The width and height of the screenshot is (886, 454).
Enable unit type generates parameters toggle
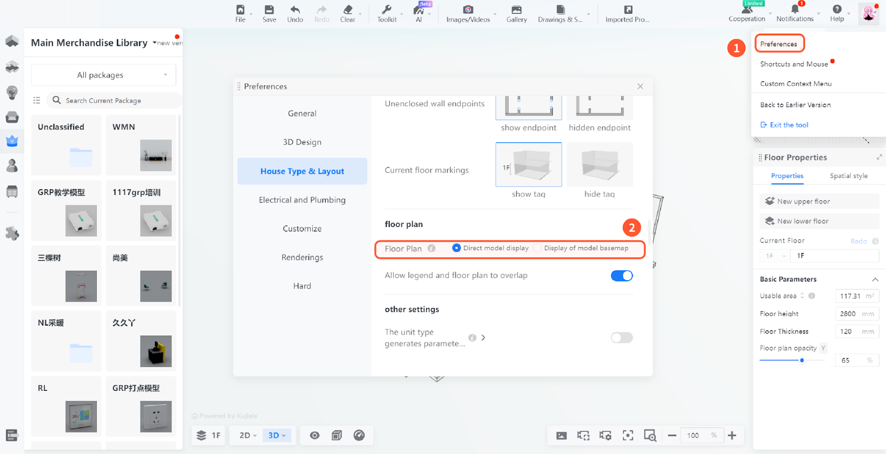(621, 338)
